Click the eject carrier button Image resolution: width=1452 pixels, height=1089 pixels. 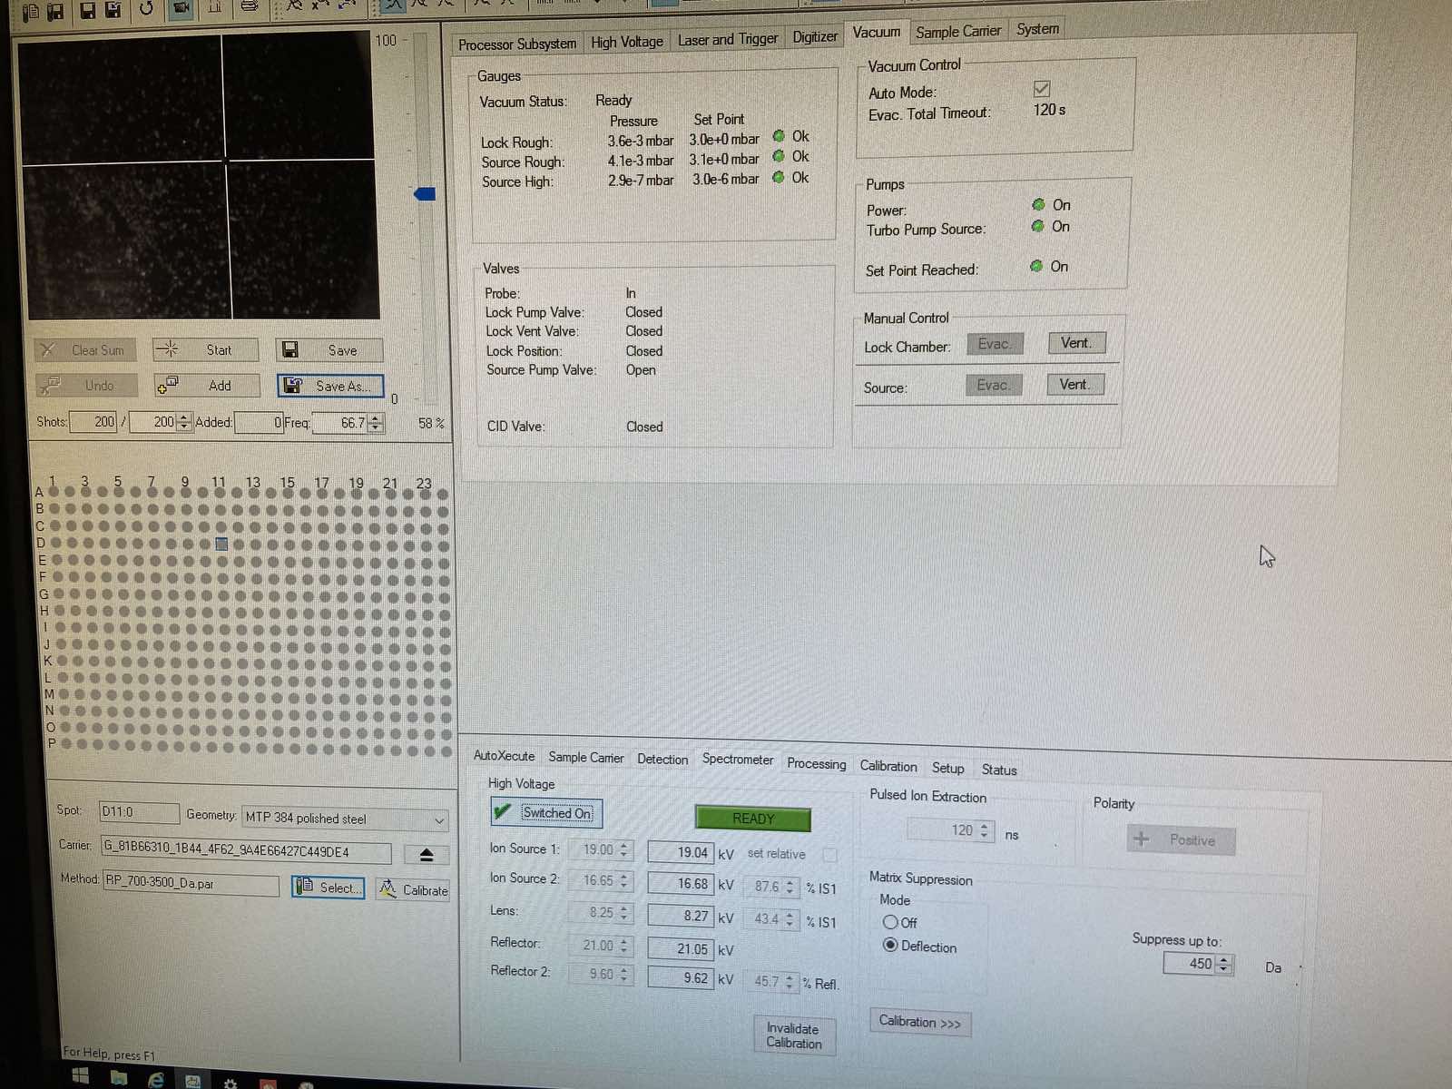tap(426, 855)
